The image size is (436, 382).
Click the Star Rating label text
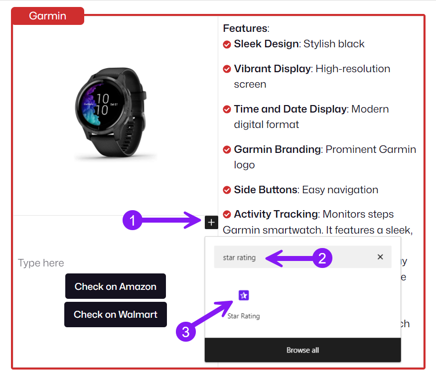(244, 316)
